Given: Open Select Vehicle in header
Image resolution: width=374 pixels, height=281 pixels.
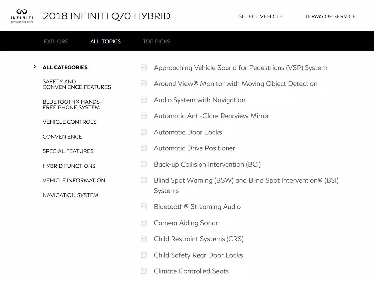Looking at the screenshot, I should click(x=261, y=16).
